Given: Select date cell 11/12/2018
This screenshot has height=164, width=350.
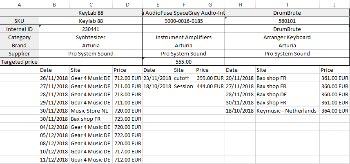Looking at the screenshot, I should coord(54,160).
